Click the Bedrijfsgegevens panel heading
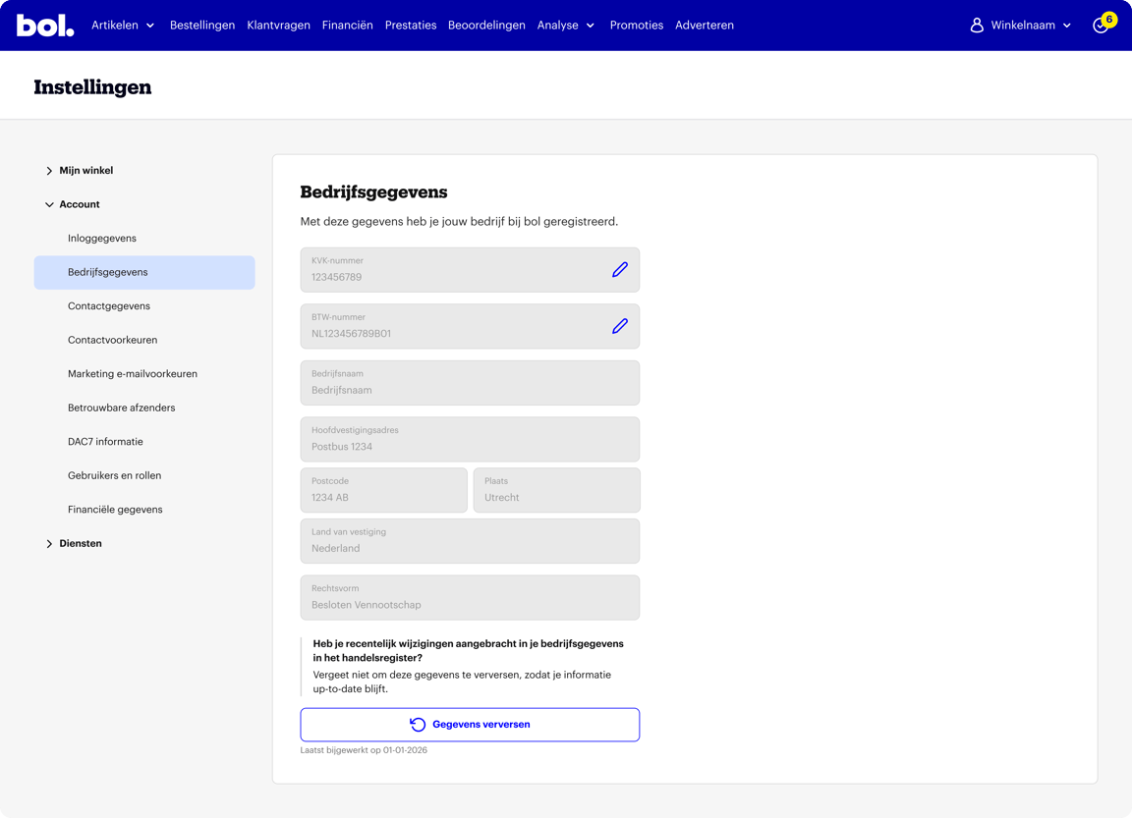The image size is (1132, 818). pos(374,191)
